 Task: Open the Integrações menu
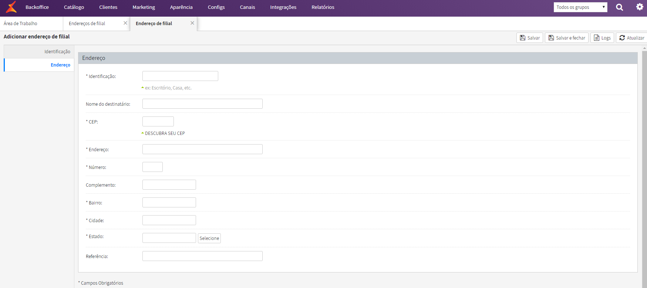[x=283, y=7]
